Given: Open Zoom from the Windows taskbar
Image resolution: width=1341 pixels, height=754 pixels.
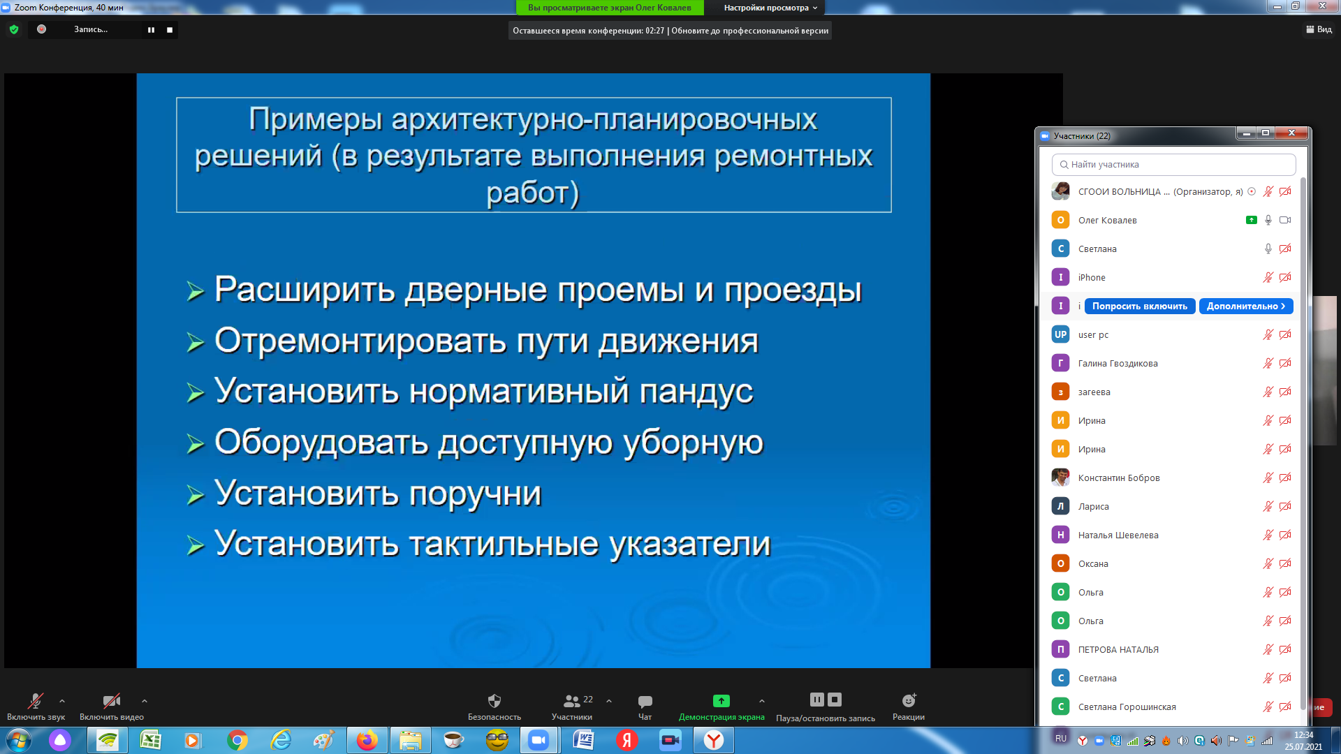Looking at the screenshot, I should [x=538, y=740].
